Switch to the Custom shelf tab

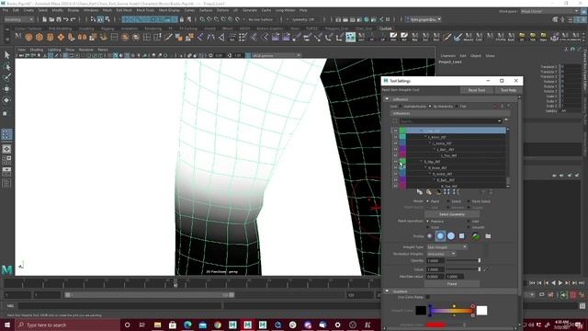[386, 29]
